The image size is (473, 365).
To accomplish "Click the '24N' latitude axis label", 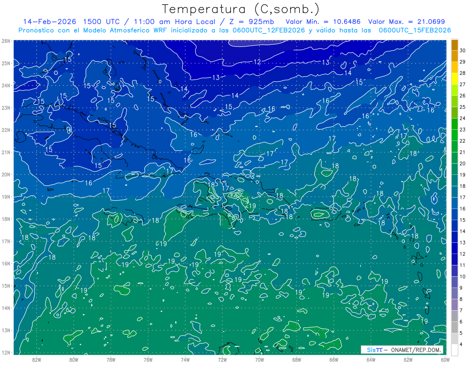I will (6, 85).
